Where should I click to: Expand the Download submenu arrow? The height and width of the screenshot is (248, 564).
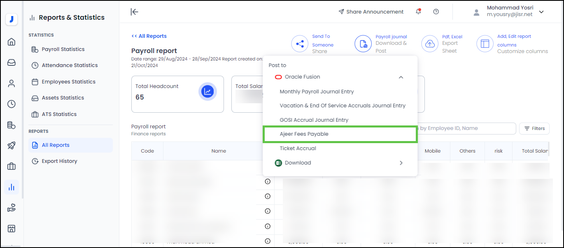(x=401, y=163)
